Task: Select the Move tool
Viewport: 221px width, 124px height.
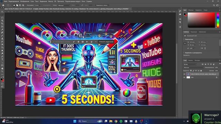Action: point(2,12)
